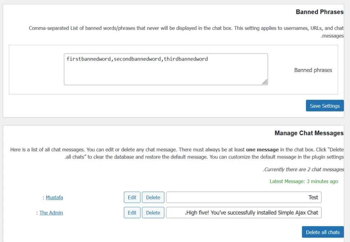This screenshot has width=350, height=242.
Task: Click into the High five message field
Action: pos(243,213)
